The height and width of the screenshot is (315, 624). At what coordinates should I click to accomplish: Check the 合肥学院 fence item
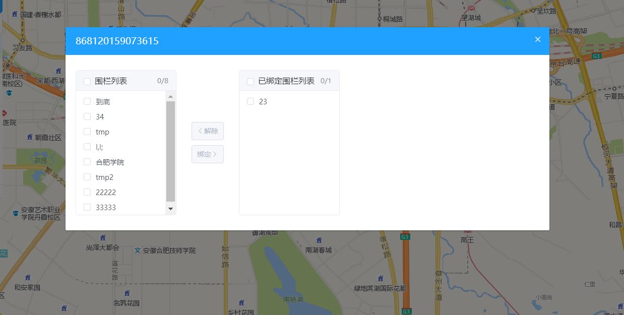point(87,162)
